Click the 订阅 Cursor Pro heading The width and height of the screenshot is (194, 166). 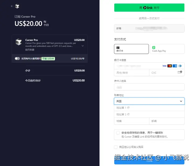tap(25, 17)
